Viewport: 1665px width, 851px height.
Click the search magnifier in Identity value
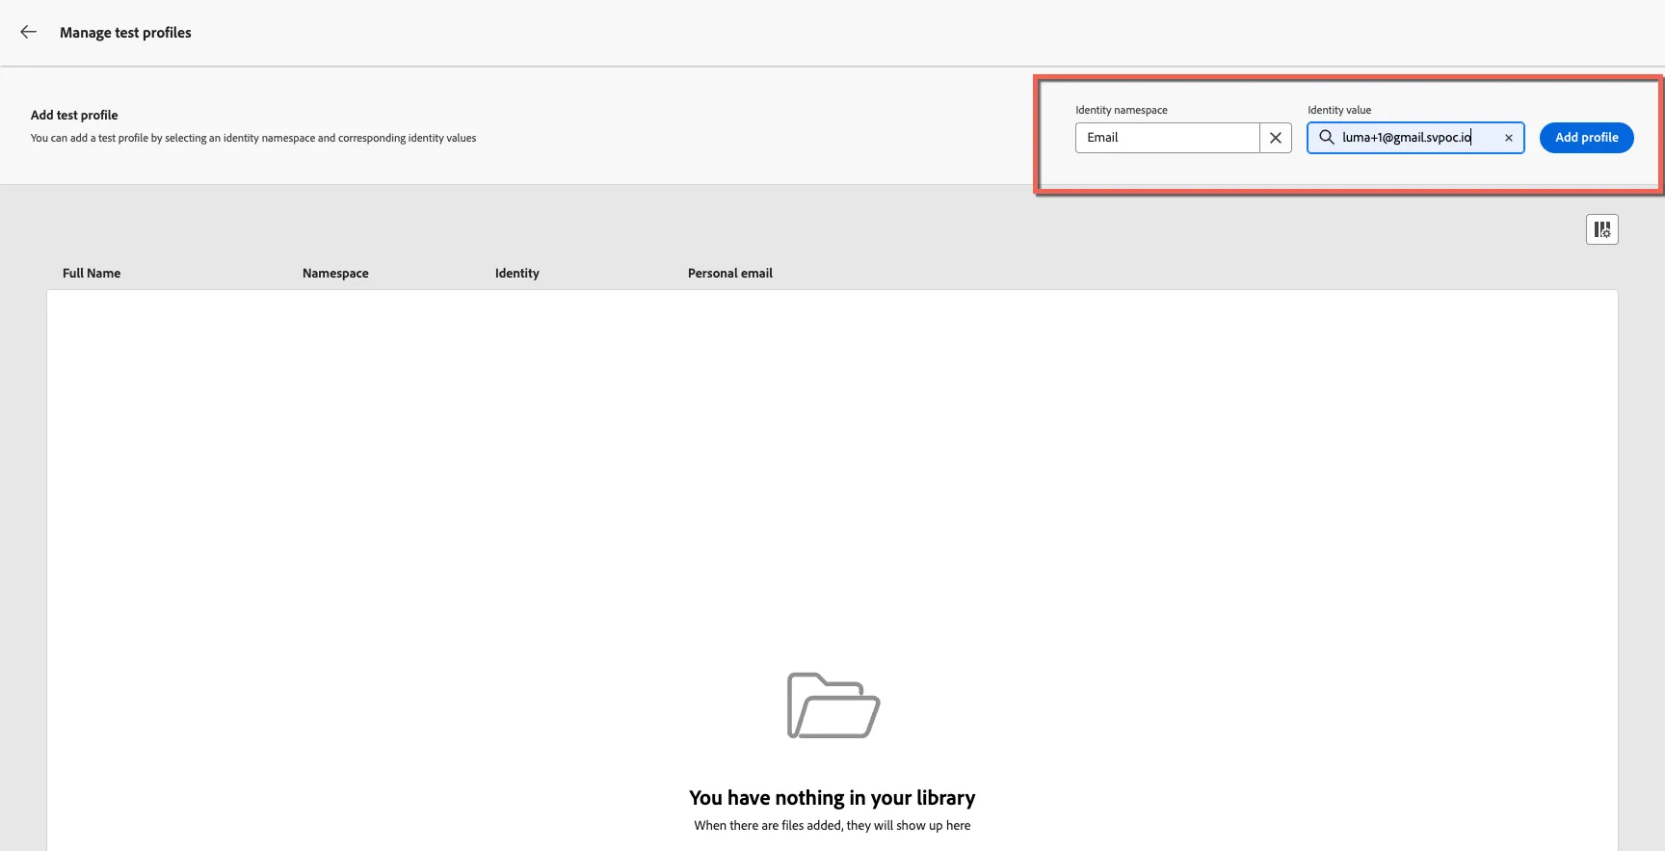[1327, 138]
